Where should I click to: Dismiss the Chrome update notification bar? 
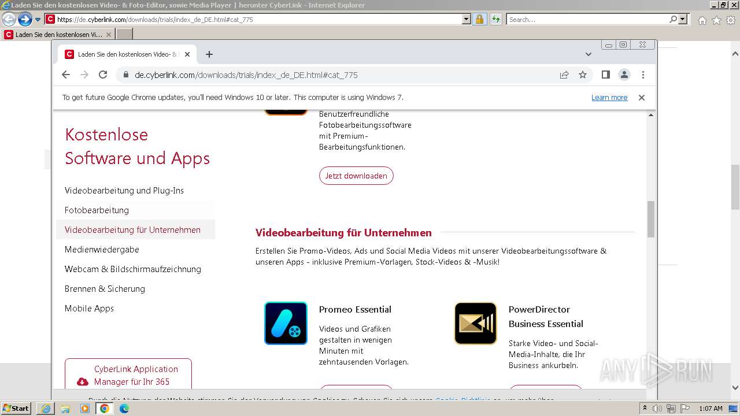click(x=641, y=98)
